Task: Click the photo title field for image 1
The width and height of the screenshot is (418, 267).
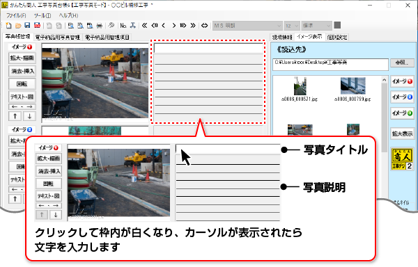Action: [208, 48]
